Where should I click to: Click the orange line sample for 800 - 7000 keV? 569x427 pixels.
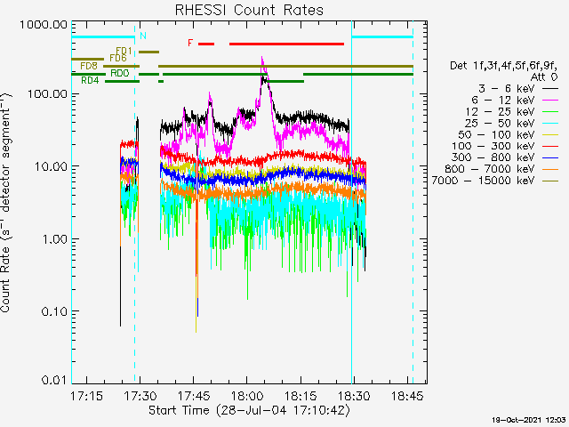click(x=550, y=169)
